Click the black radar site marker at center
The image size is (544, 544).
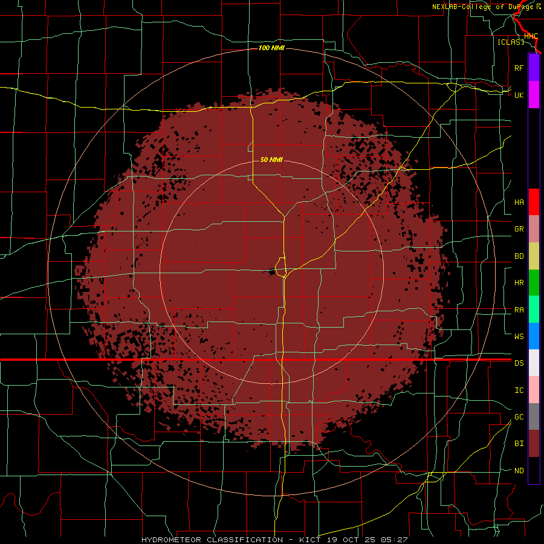point(271,271)
